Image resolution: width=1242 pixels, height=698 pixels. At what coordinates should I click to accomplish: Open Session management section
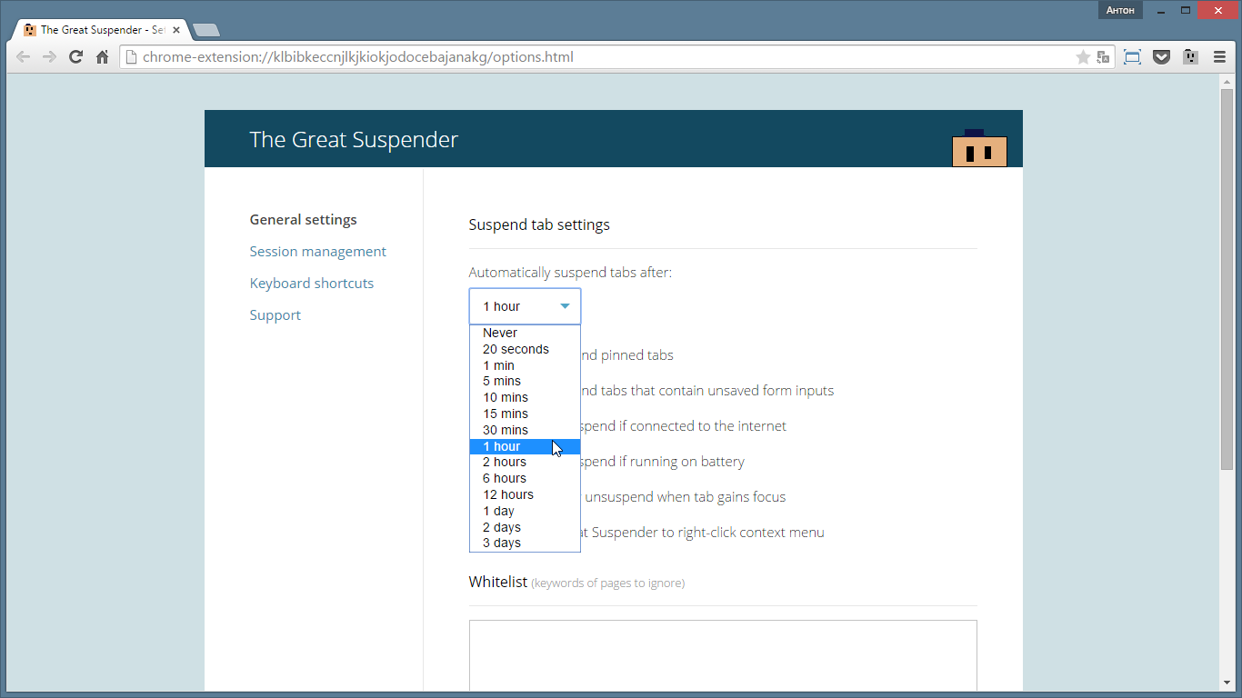click(x=318, y=252)
